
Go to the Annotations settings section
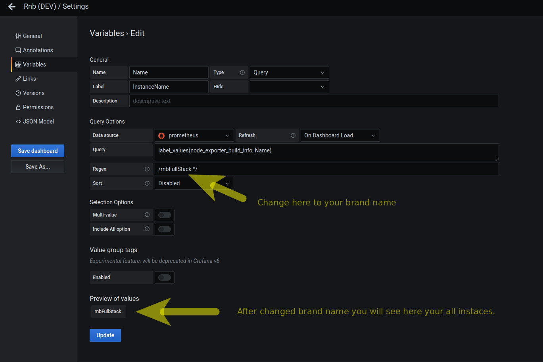(38, 50)
